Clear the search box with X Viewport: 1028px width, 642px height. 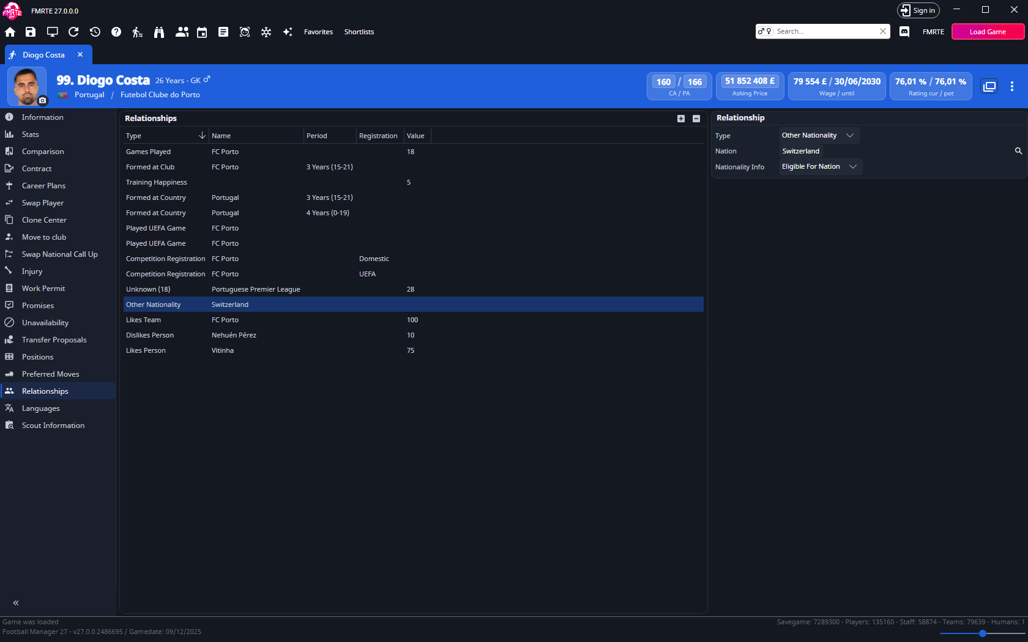[x=883, y=31]
